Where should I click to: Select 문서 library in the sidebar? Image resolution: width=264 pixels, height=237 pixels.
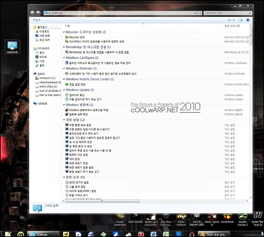click(40, 53)
